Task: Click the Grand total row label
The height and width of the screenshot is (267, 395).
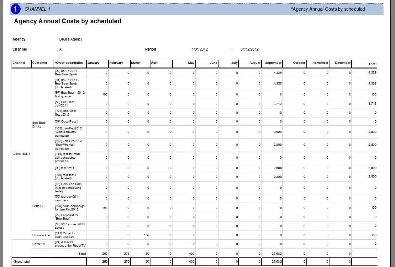Action: (x=22, y=261)
